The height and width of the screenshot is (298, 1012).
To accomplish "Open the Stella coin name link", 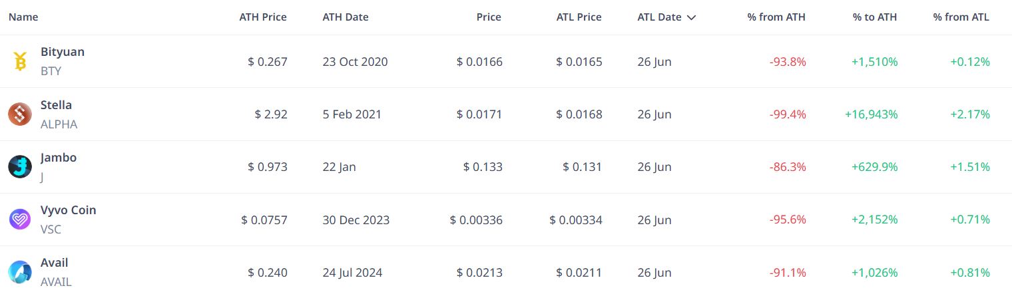I will point(56,105).
